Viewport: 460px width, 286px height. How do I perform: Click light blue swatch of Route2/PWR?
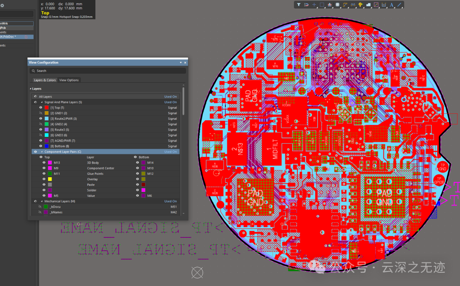[46, 118]
